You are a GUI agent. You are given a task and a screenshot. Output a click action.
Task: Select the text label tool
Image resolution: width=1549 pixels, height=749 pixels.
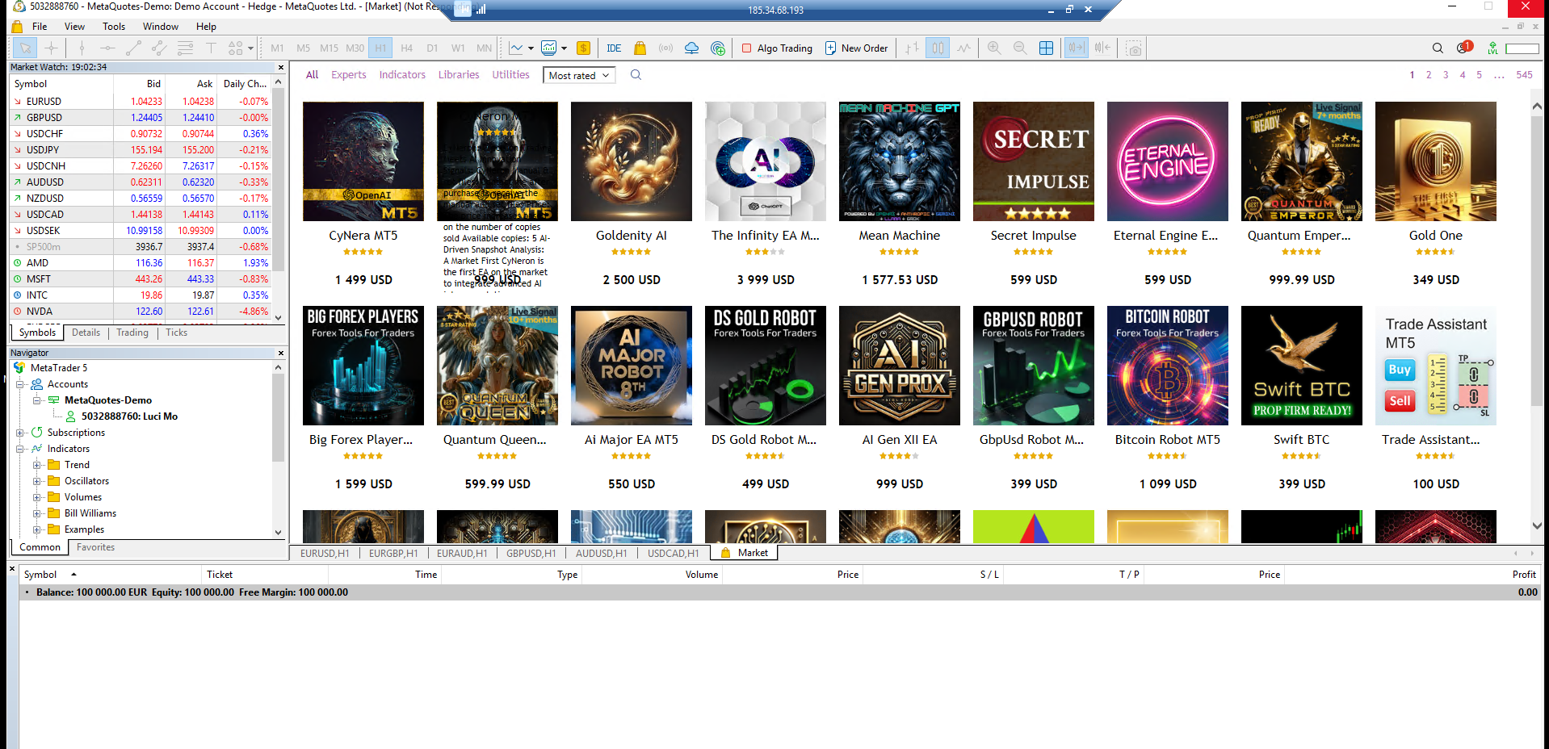211,48
